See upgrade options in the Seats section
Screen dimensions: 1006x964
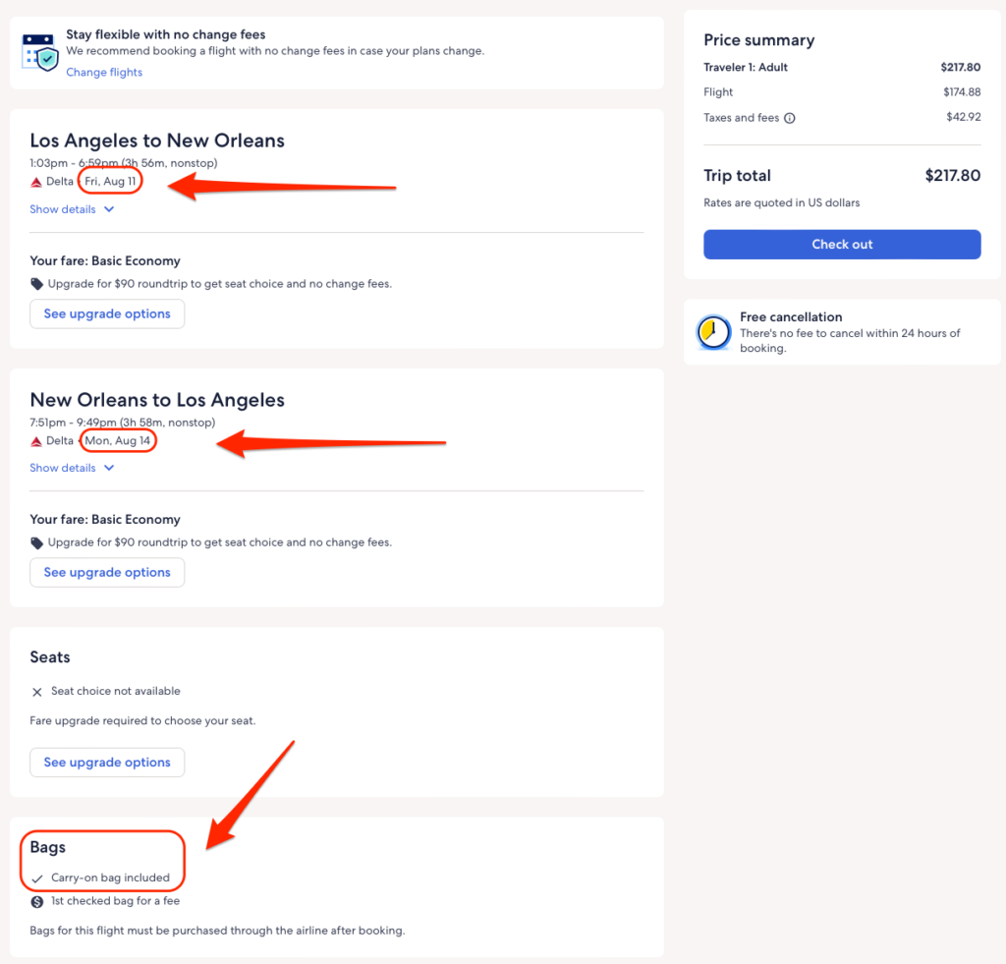point(107,762)
